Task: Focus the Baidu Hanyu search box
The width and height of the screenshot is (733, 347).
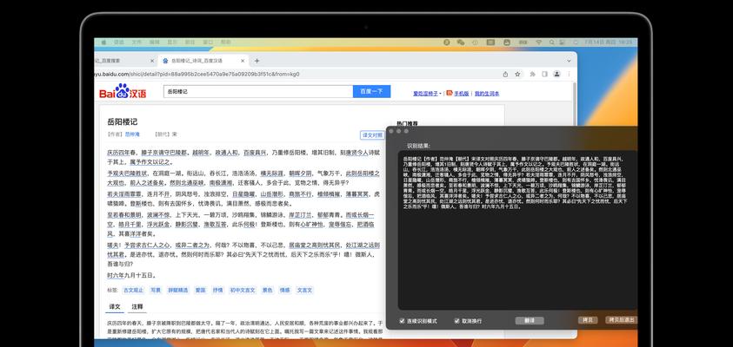Action: pyautogui.click(x=258, y=91)
